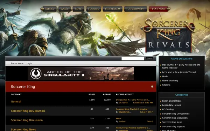
Task: Click the search button
Action: [149, 59]
